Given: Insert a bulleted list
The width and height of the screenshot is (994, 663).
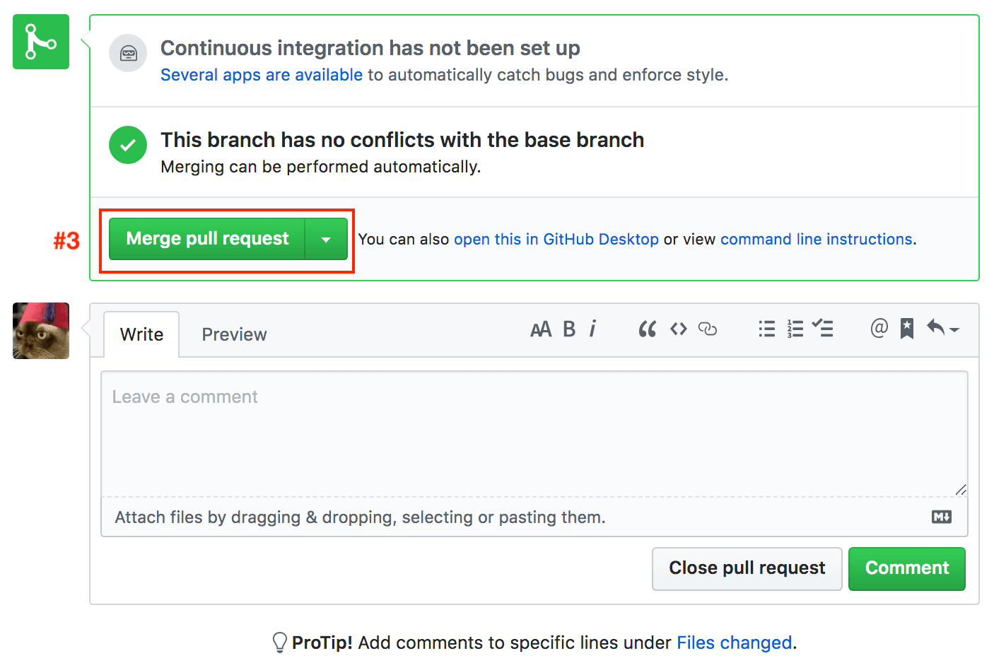Looking at the screenshot, I should 767,329.
